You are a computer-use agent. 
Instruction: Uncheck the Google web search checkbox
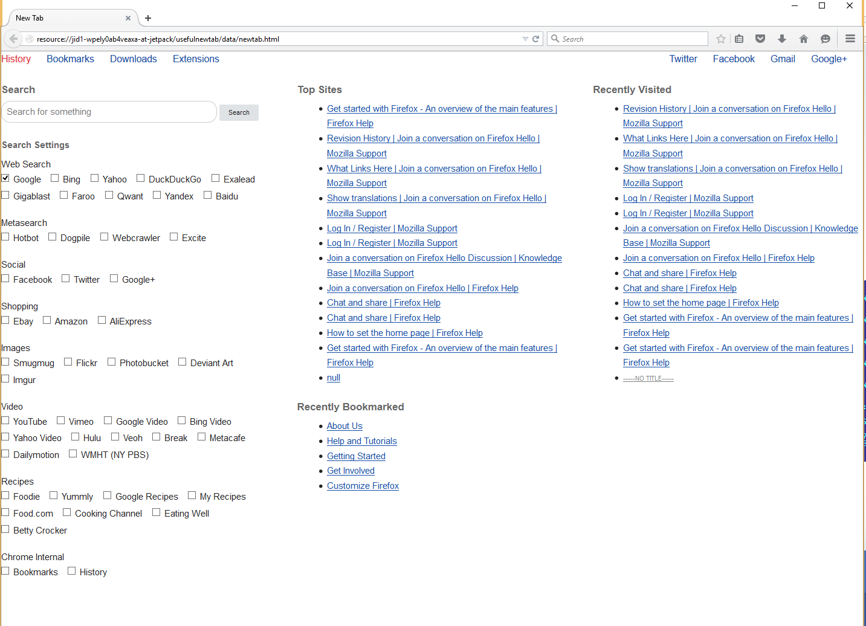5,178
